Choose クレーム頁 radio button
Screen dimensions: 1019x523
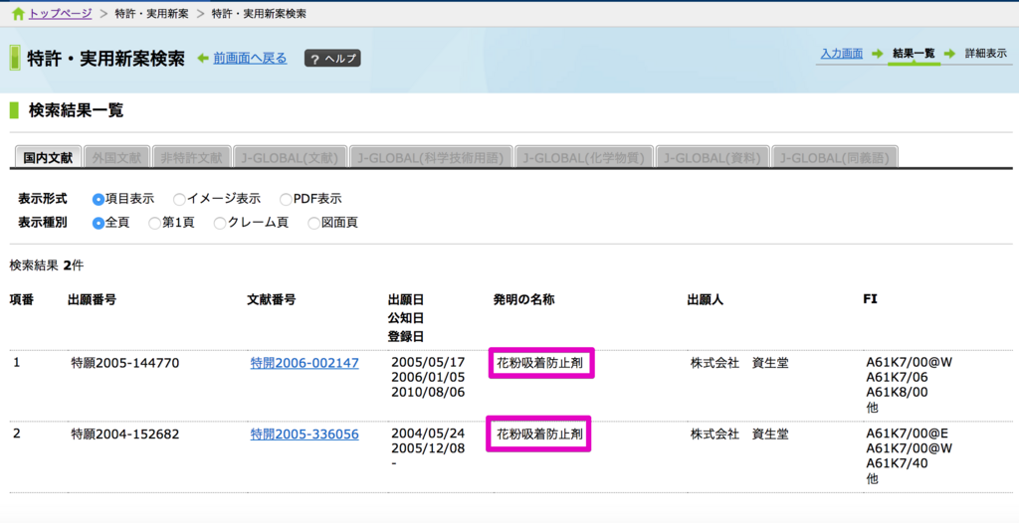220,223
